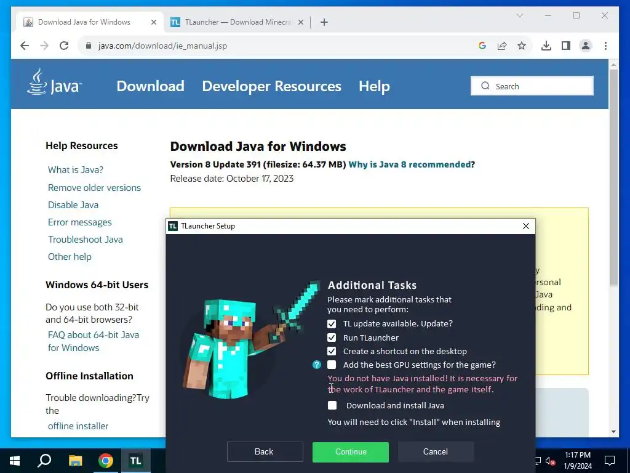Switch to Chrome in taskbar
The image size is (630, 473).
point(106,461)
